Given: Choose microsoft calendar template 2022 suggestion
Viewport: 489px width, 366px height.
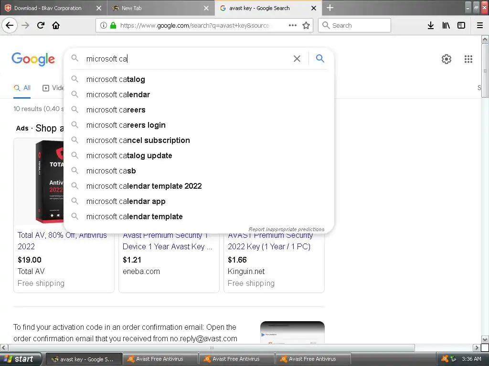Looking at the screenshot, I should coord(198,186).
